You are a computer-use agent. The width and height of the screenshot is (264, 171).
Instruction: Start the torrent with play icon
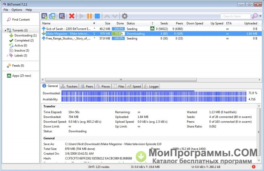[x=81, y=16]
